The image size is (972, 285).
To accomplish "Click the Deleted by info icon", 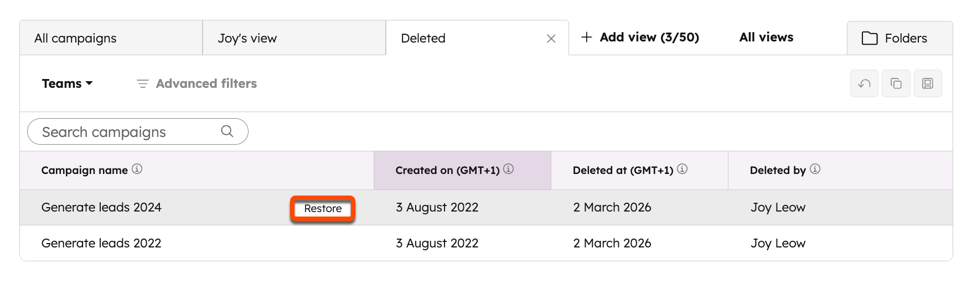I will [x=815, y=169].
